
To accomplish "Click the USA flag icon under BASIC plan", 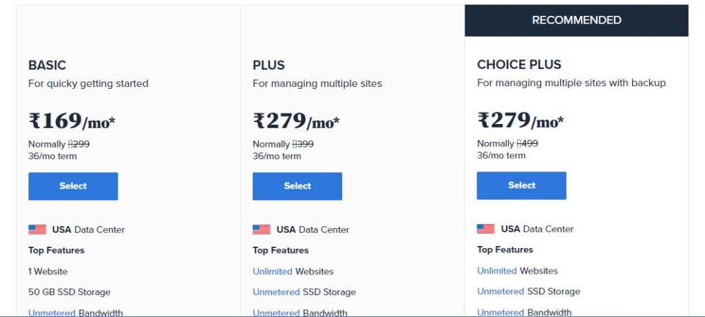I will (37, 229).
